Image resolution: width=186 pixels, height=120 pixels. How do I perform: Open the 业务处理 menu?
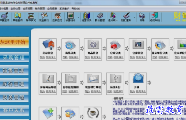(x=15, y=9)
